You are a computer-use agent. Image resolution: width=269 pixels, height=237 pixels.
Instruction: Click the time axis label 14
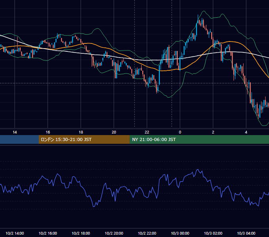coord(15,132)
